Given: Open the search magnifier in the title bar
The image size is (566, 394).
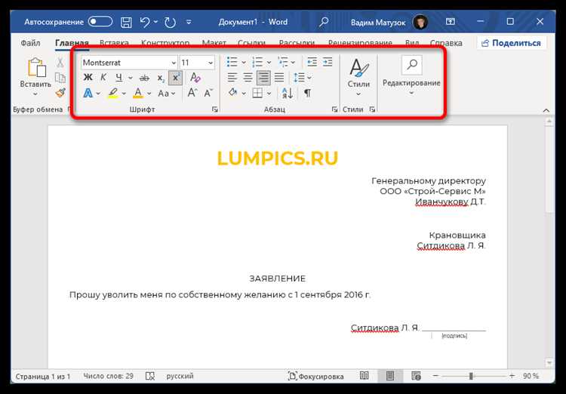Looking at the screenshot, I should click(x=324, y=22).
